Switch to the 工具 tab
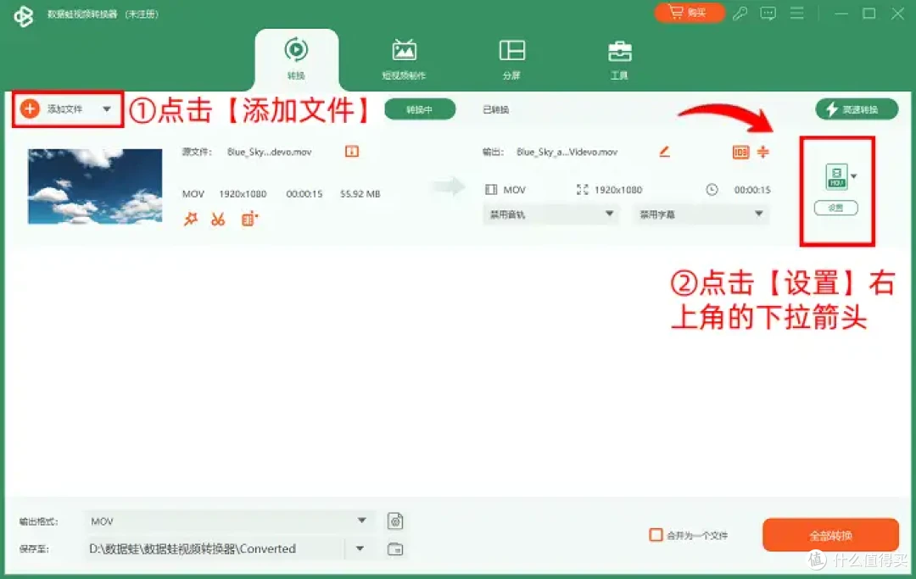916x579 pixels. 619,59
